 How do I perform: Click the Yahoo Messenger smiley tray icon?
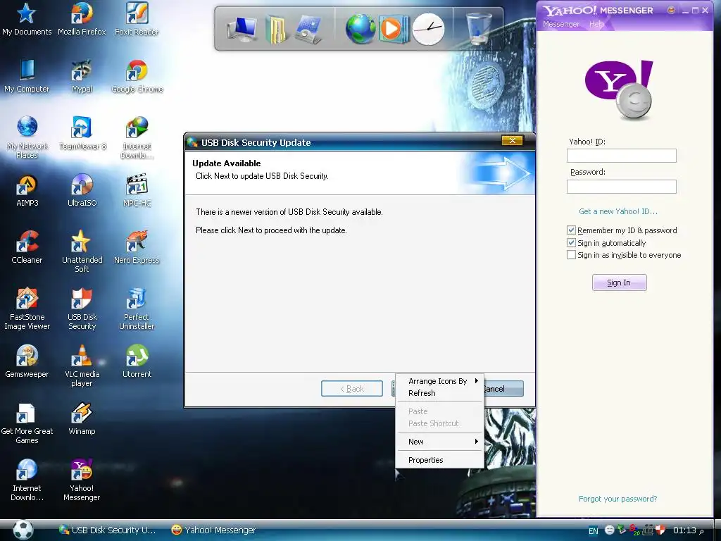tap(609, 530)
